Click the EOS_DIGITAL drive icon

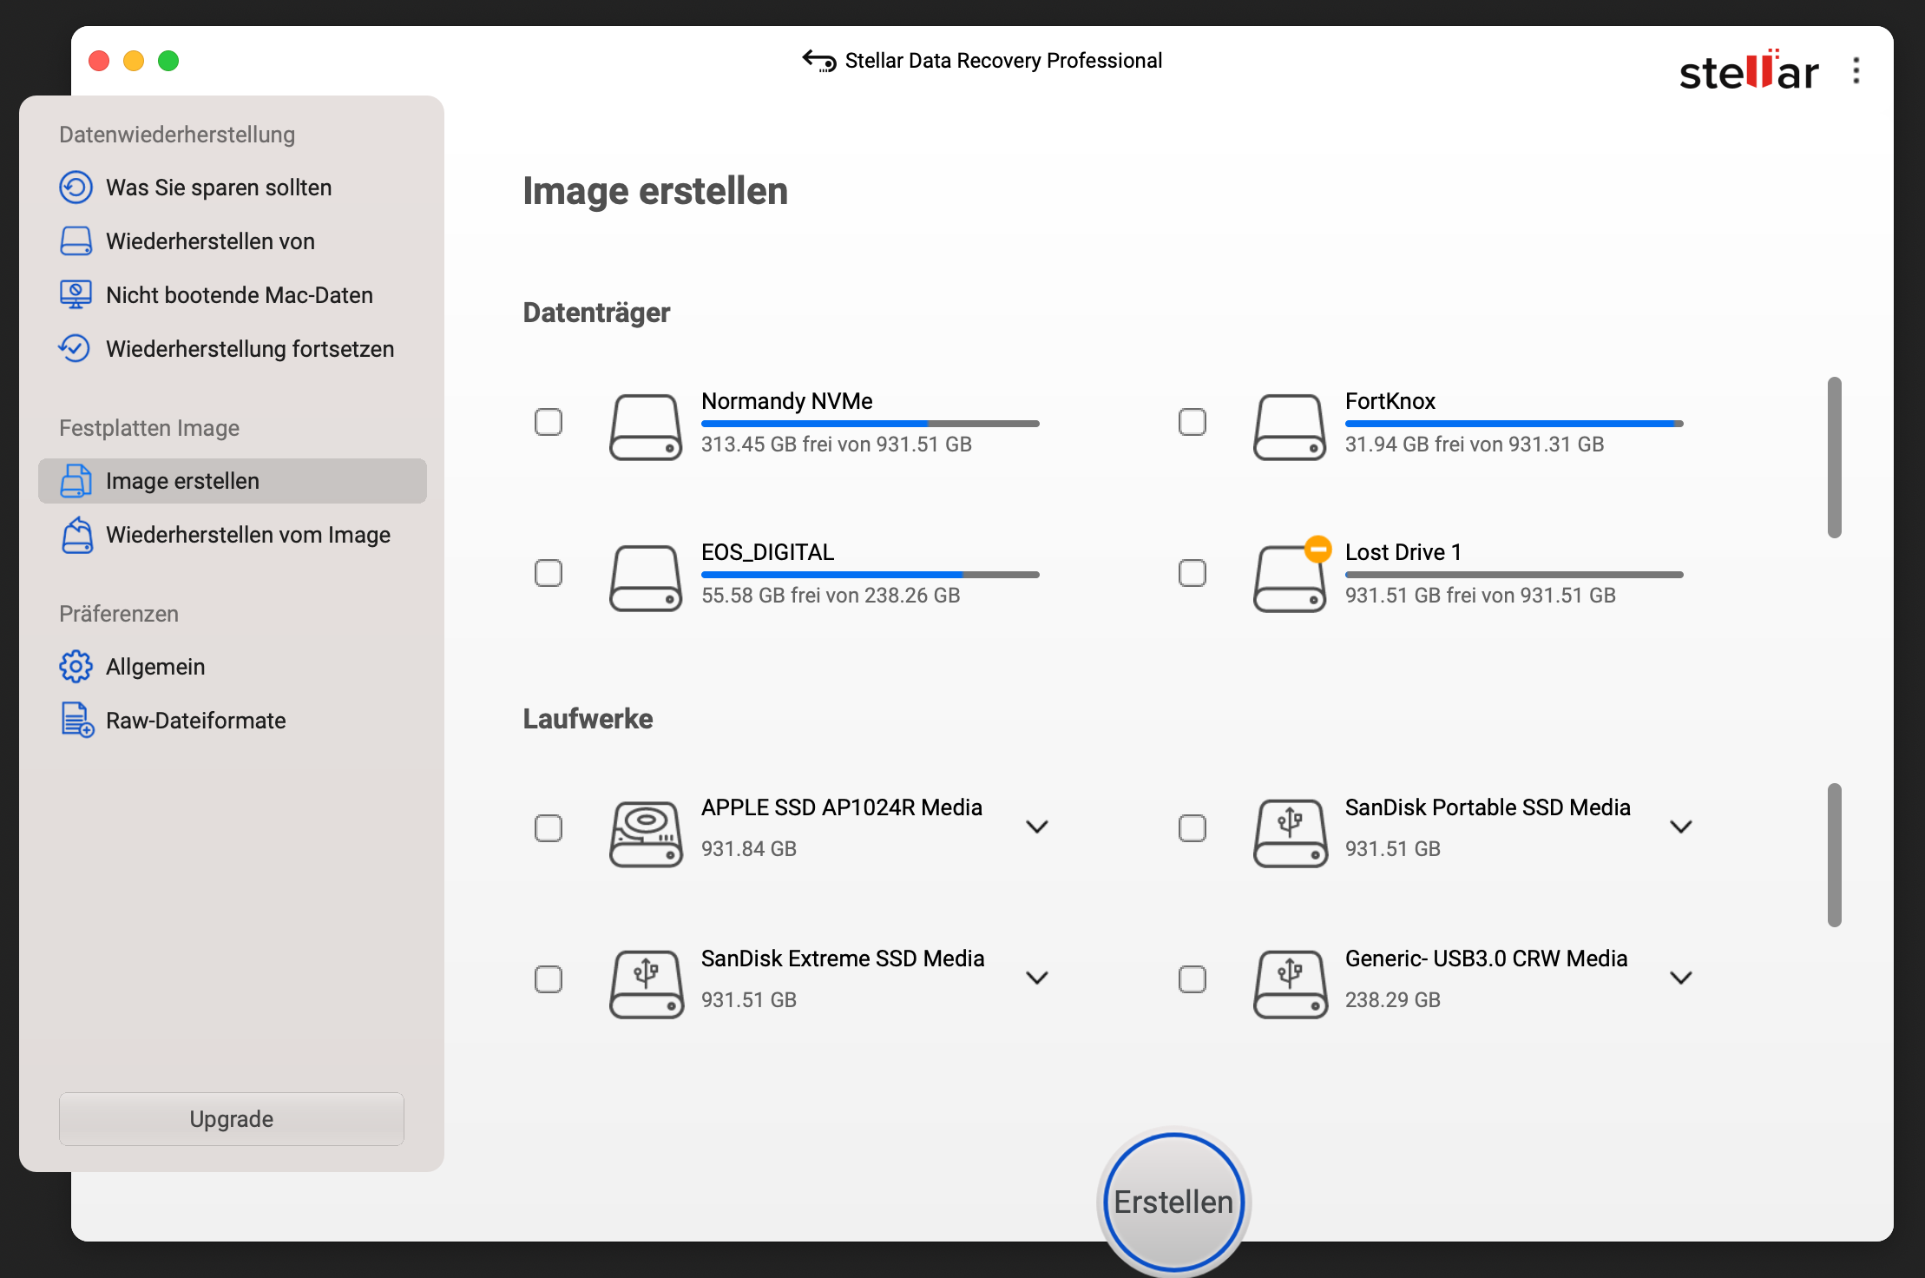click(645, 578)
